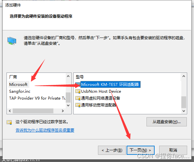Click the network adapter icon beside instructions
The height and width of the screenshot is (162, 194).
(x=12, y=41)
